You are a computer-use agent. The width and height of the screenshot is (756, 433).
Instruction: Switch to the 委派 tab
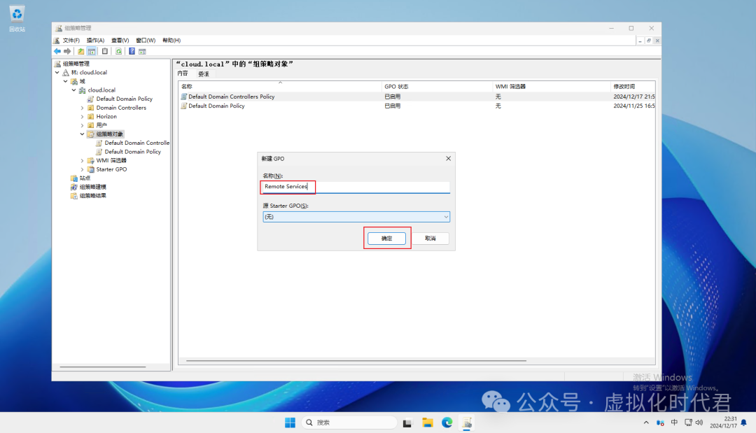point(204,73)
